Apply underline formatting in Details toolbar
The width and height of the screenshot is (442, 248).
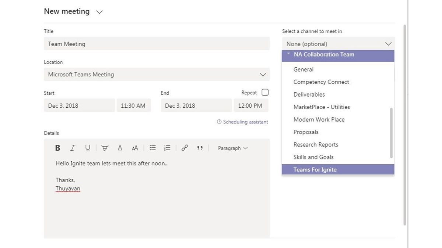coord(88,148)
